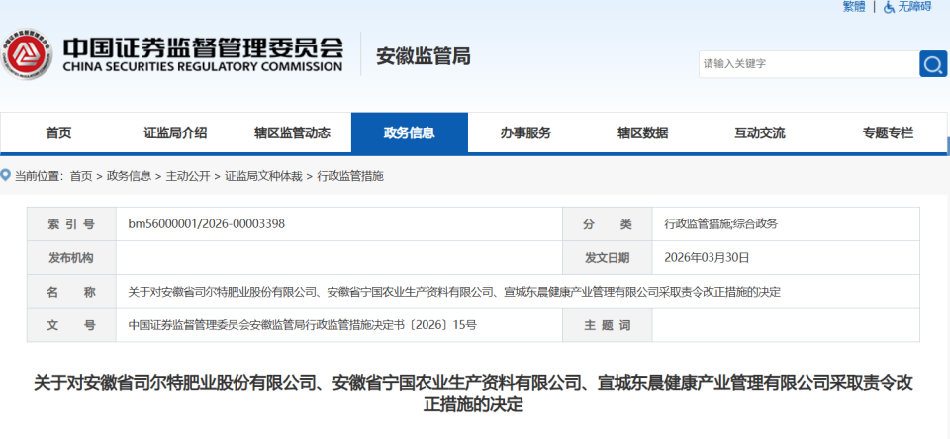This screenshot has width=950, height=439.
Task: Select the 政务信息 navigation tab
Action: click(410, 132)
